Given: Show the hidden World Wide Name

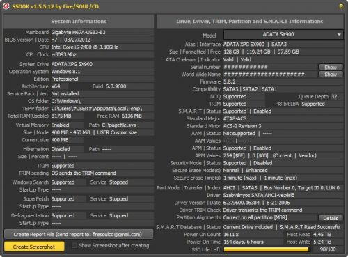Looking at the screenshot, I should 331,75.
